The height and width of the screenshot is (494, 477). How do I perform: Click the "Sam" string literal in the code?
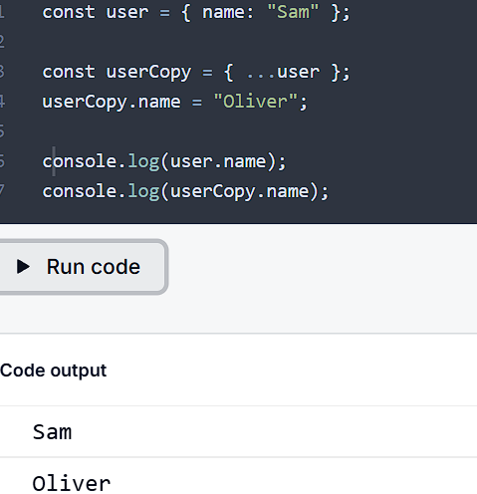tap(293, 13)
